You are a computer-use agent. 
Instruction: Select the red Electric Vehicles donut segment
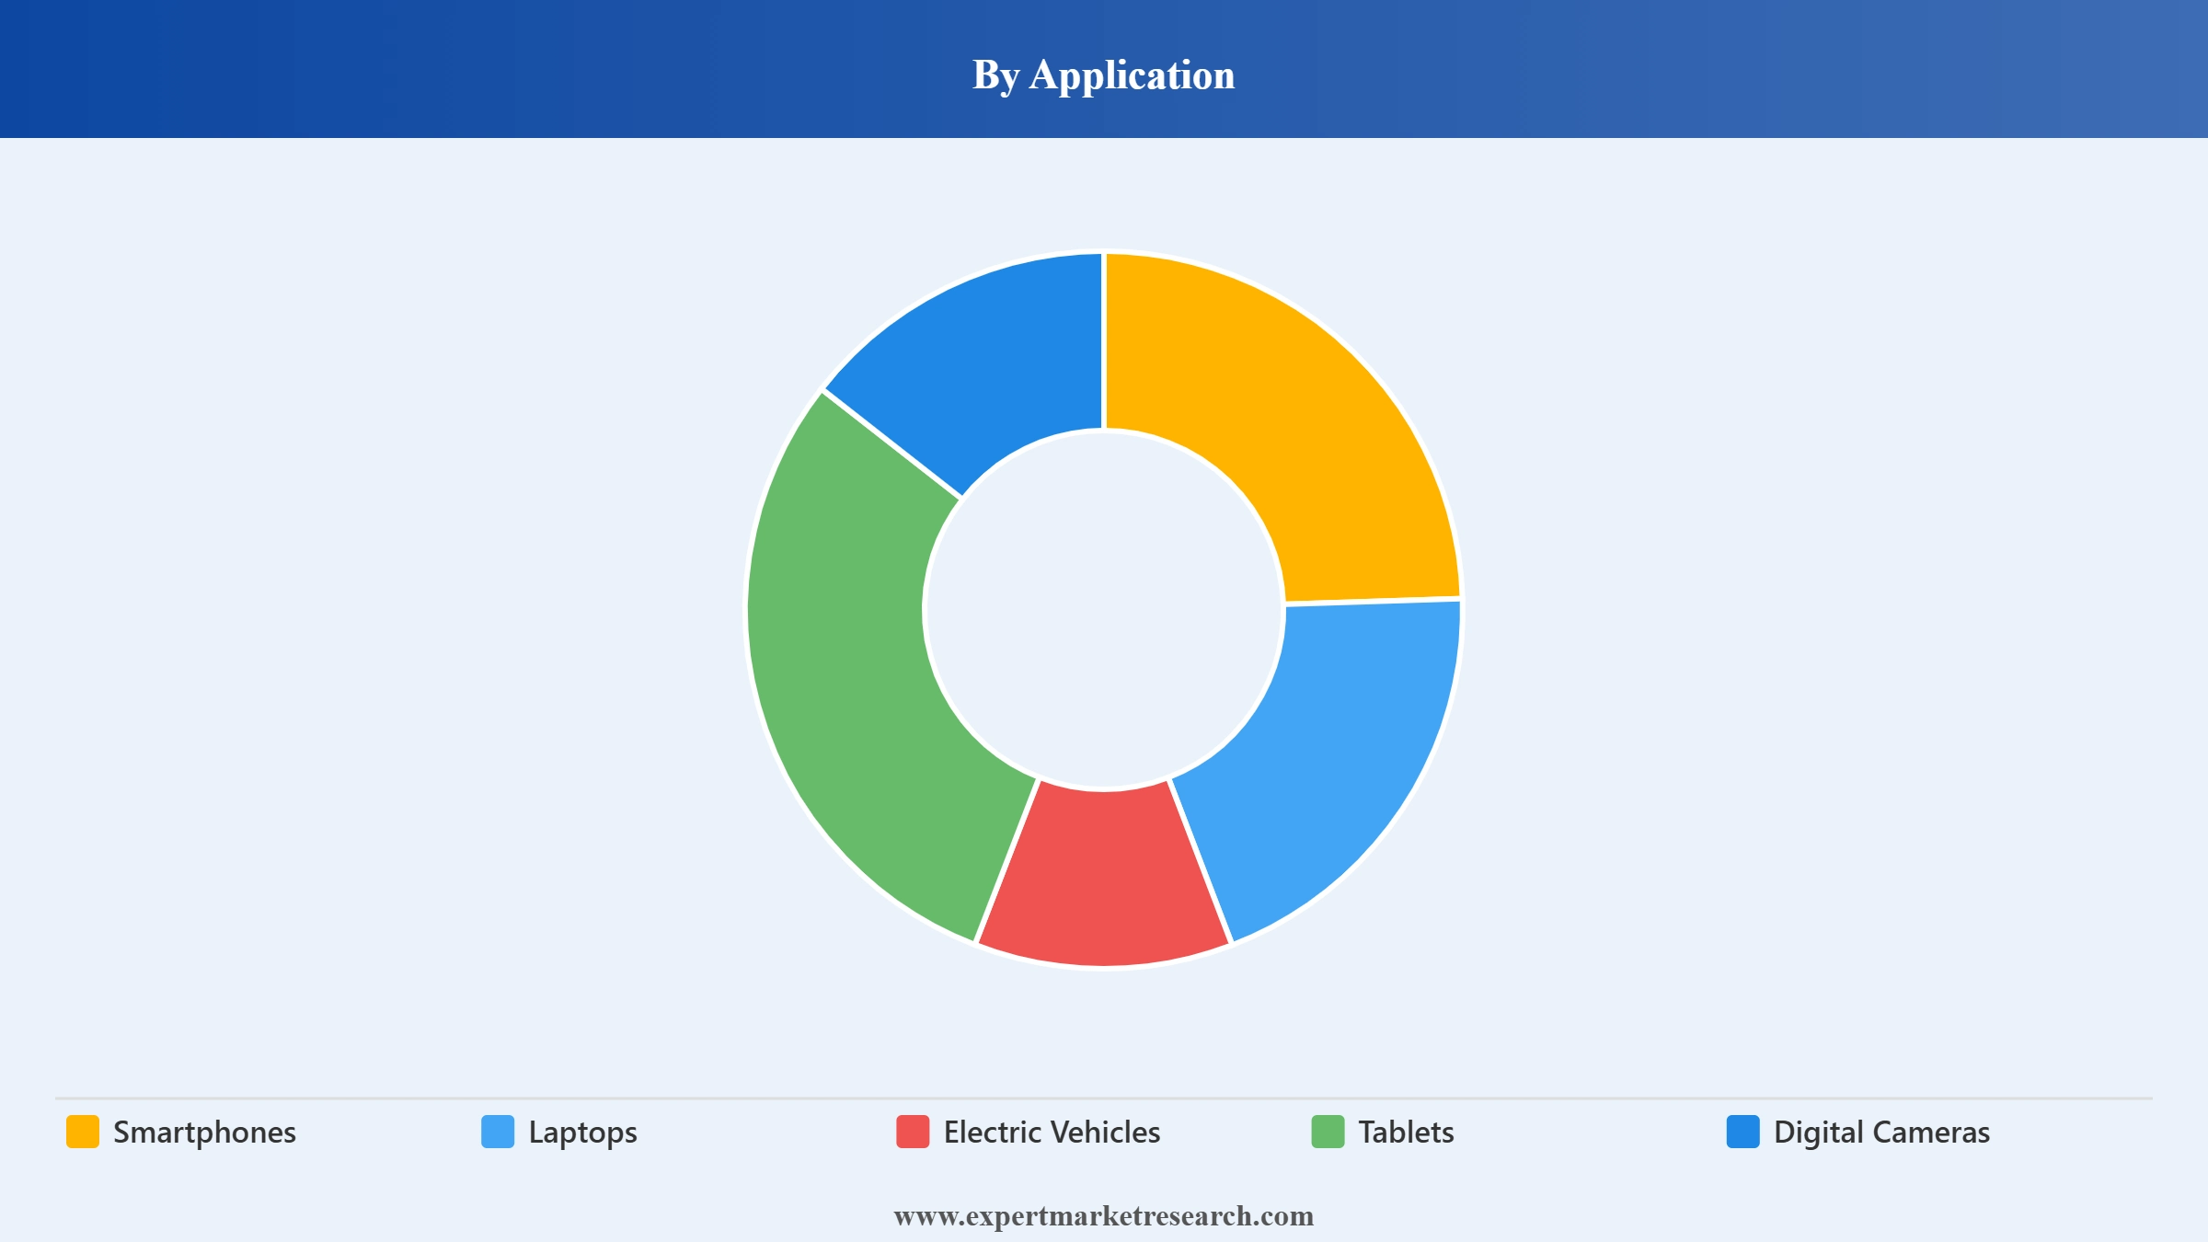click(1104, 879)
